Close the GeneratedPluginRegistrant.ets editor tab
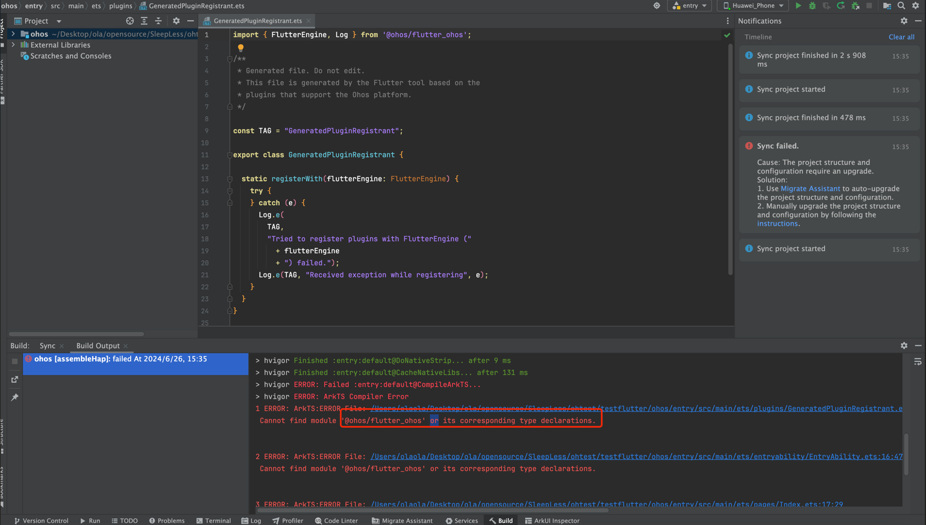 309,21
